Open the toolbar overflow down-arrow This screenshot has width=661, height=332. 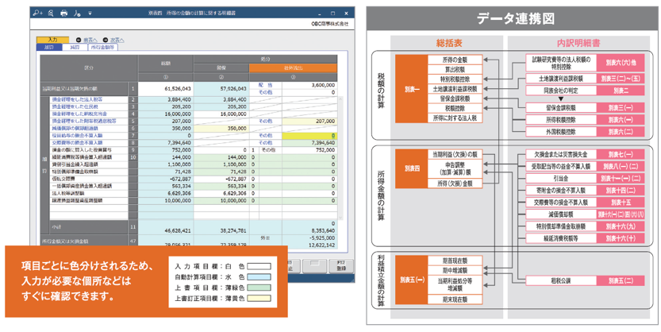click(90, 14)
